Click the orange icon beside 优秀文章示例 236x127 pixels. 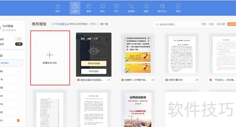coord(166,80)
